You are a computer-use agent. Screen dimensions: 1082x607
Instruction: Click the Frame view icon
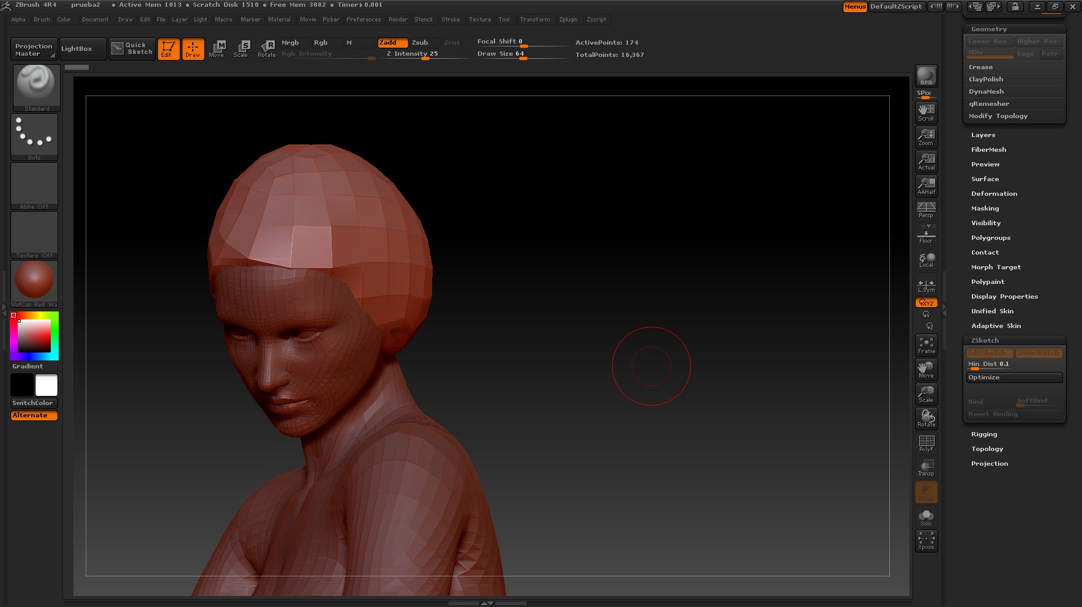(x=926, y=345)
